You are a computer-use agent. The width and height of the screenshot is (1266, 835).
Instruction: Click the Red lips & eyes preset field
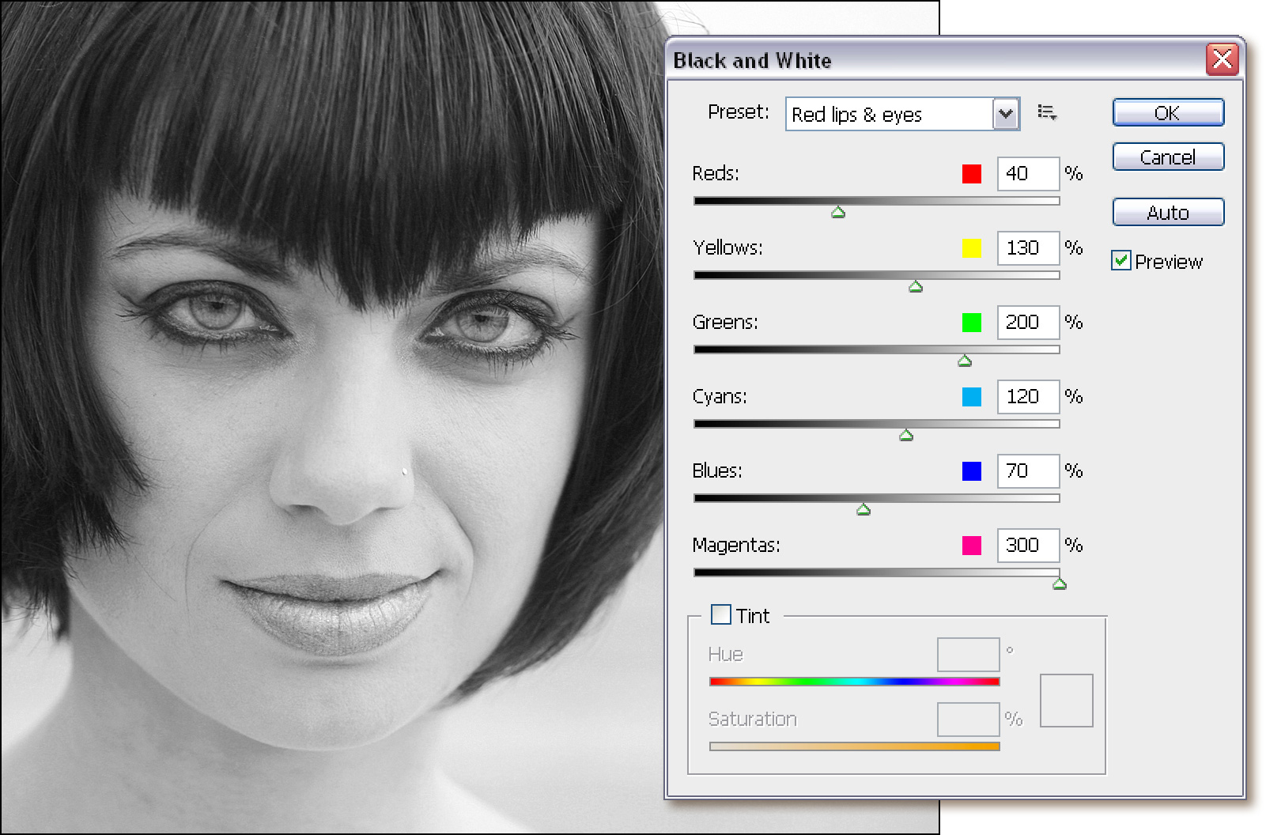(x=889, y=115)
